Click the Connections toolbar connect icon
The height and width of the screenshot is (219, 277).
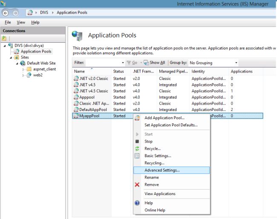coord(4,38)
